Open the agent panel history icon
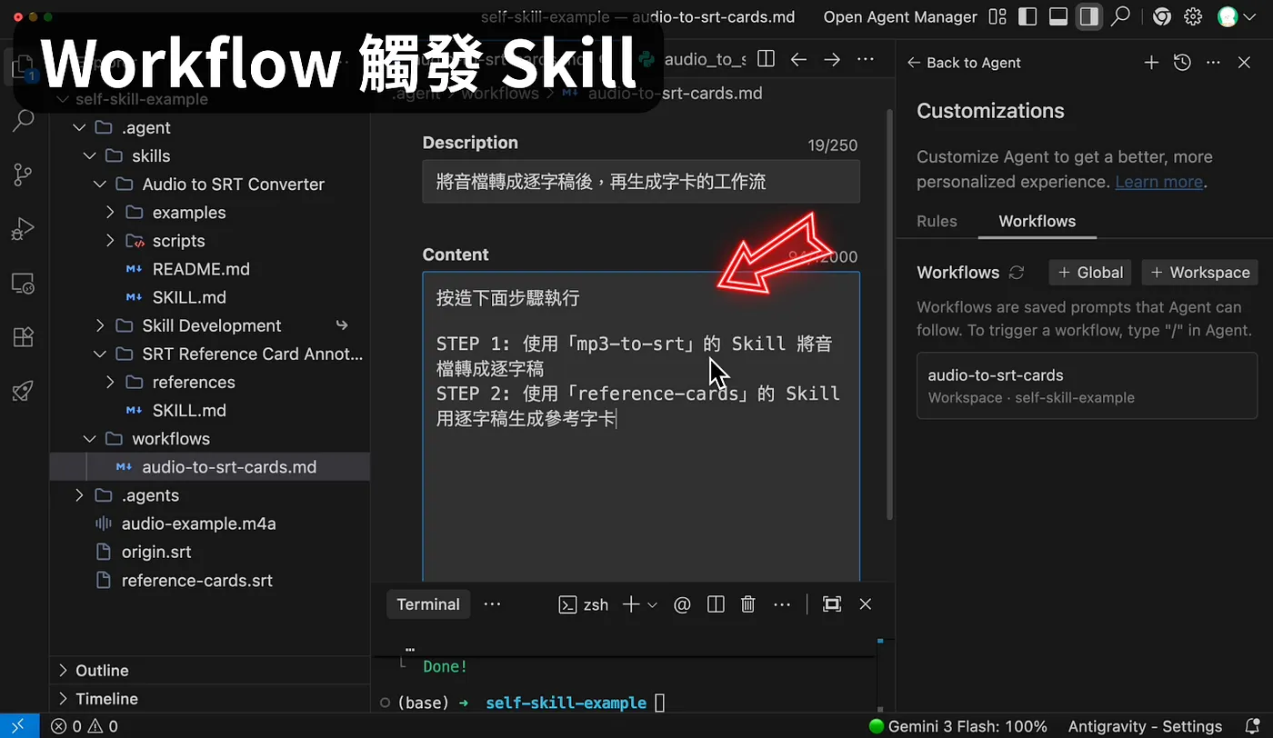The image size is (1273, 738). point(1182,63)
